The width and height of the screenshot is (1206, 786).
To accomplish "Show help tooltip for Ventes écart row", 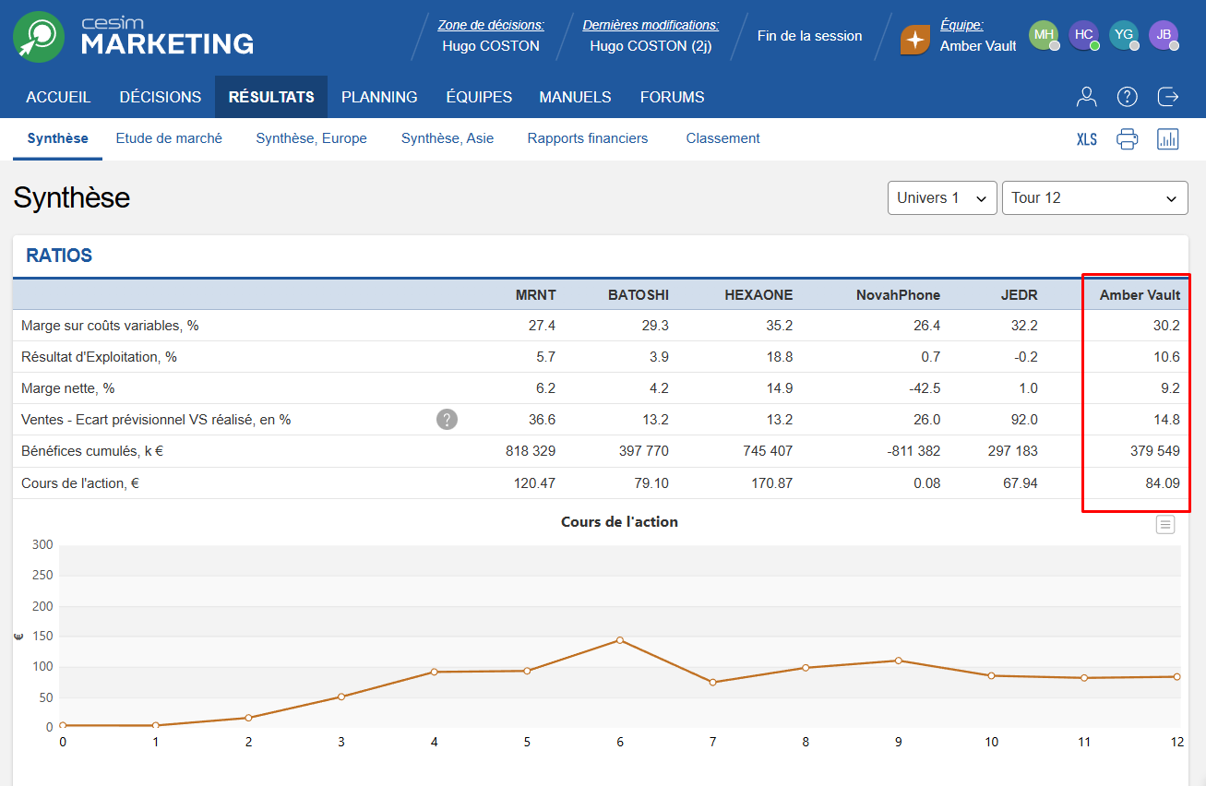I will click(x=447, y=420).
